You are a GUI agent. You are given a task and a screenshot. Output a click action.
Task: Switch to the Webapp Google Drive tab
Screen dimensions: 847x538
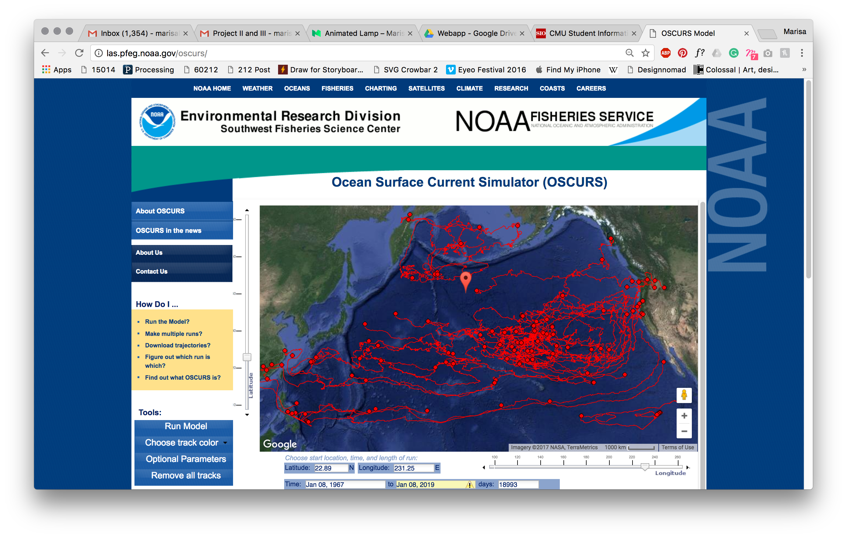point(475,33)
